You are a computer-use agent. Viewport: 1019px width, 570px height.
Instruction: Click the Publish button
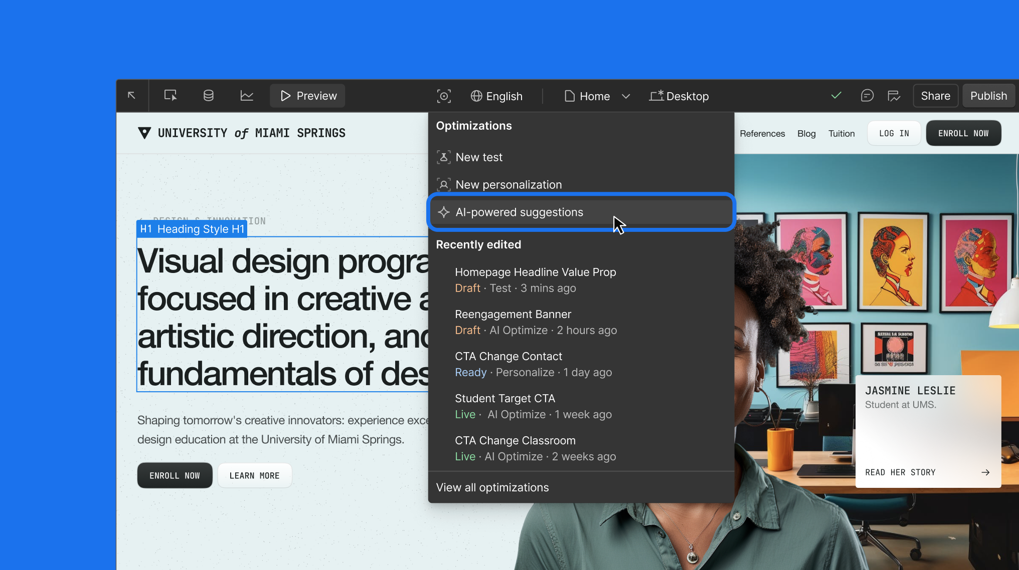pos(988,96)
